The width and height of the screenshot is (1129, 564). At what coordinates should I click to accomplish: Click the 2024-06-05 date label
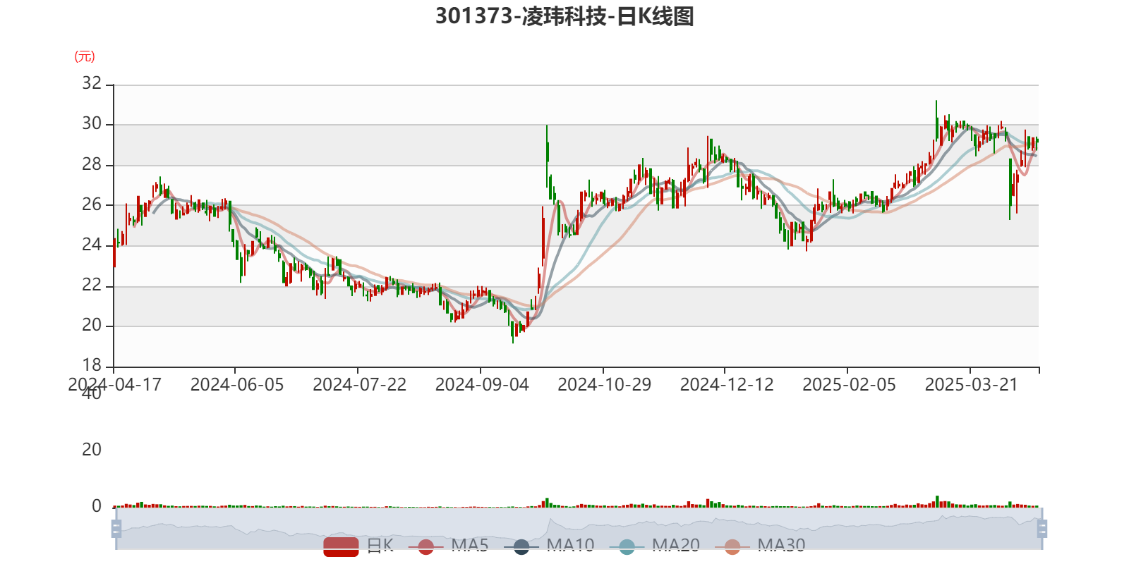tap(237, 385)
